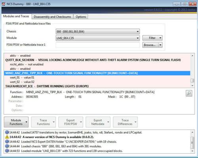This screenshot has width=198, height=158.
Task: Click the Mask value 1C (00...07)
Action: click(127, 97)
